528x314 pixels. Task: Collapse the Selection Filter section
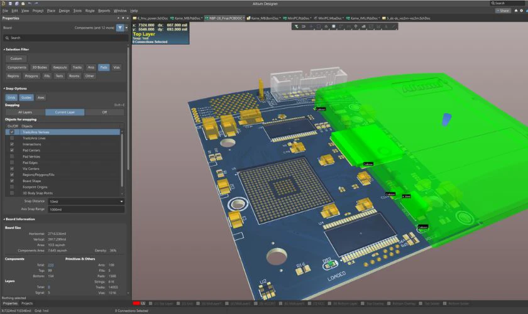(x=4, y=50)
